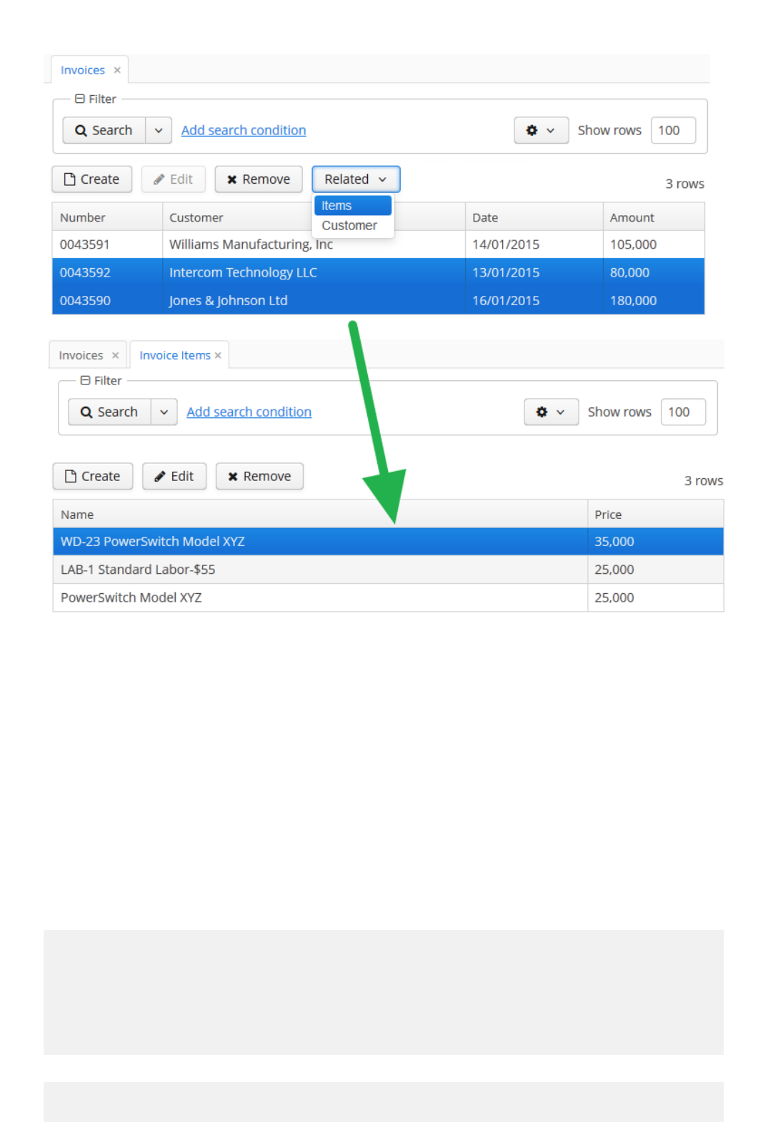Image resolution: width=768 pixels, height=1122 pixels.
Task: Click Remove button above items table
Action: [259, 476]
